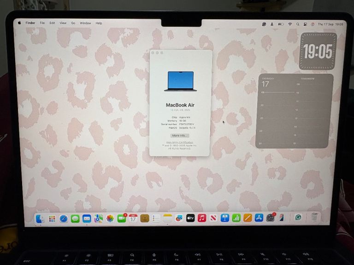
Task: Launch the Messages app in Dock
Action: click(75, 219)
